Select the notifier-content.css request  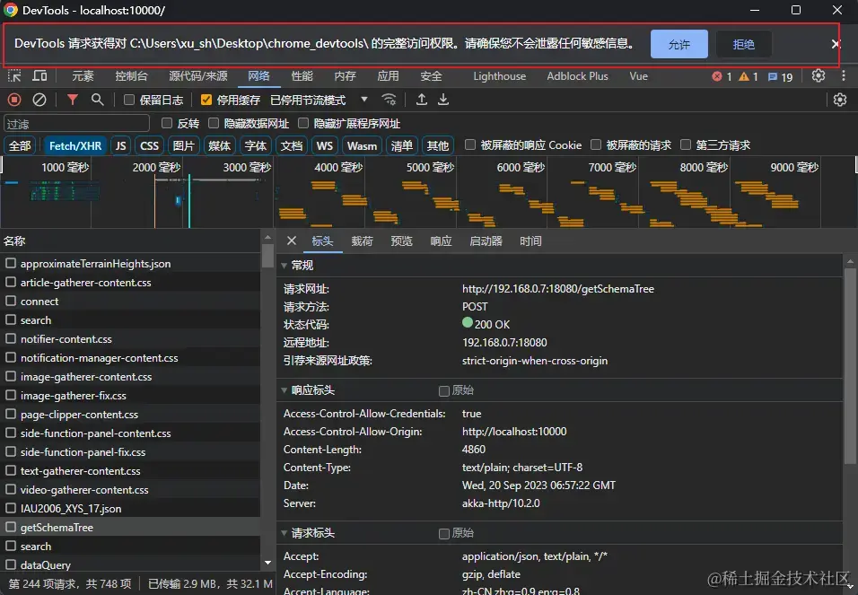130,339
